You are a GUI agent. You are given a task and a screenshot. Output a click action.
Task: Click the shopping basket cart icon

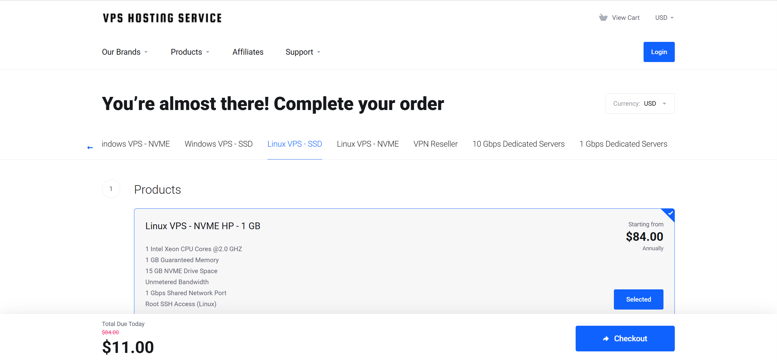(x=603, y=18)
